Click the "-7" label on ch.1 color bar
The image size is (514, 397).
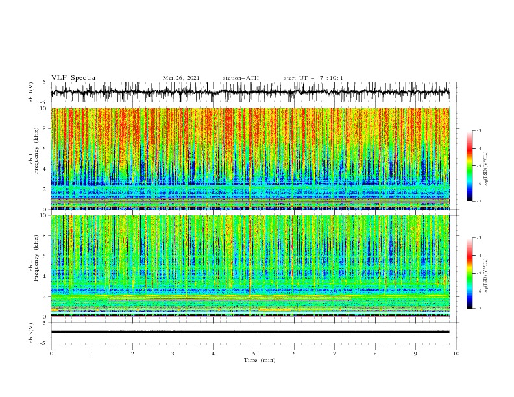[479, 201]
